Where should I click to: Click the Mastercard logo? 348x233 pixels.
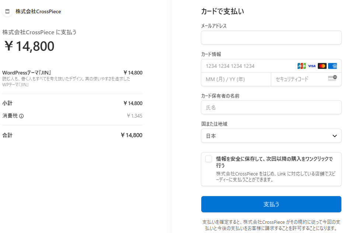[322, 66]
